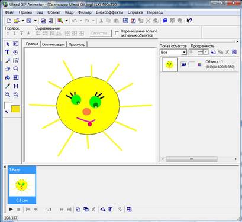Open the Правка menu
Viewport: 242px width, 222px height.
pos(25,12)
